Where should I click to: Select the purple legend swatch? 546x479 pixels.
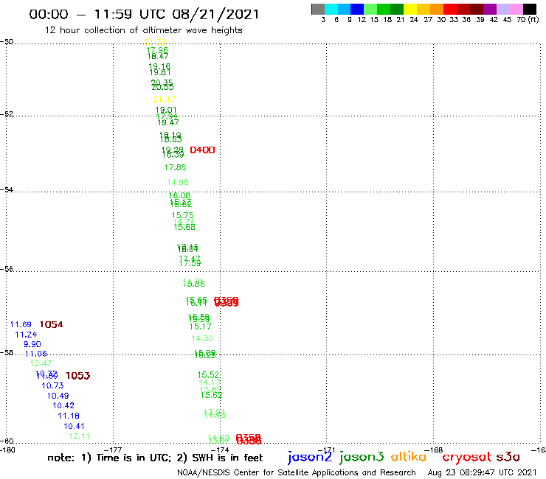pyautogui.click(x=490, y=9)
